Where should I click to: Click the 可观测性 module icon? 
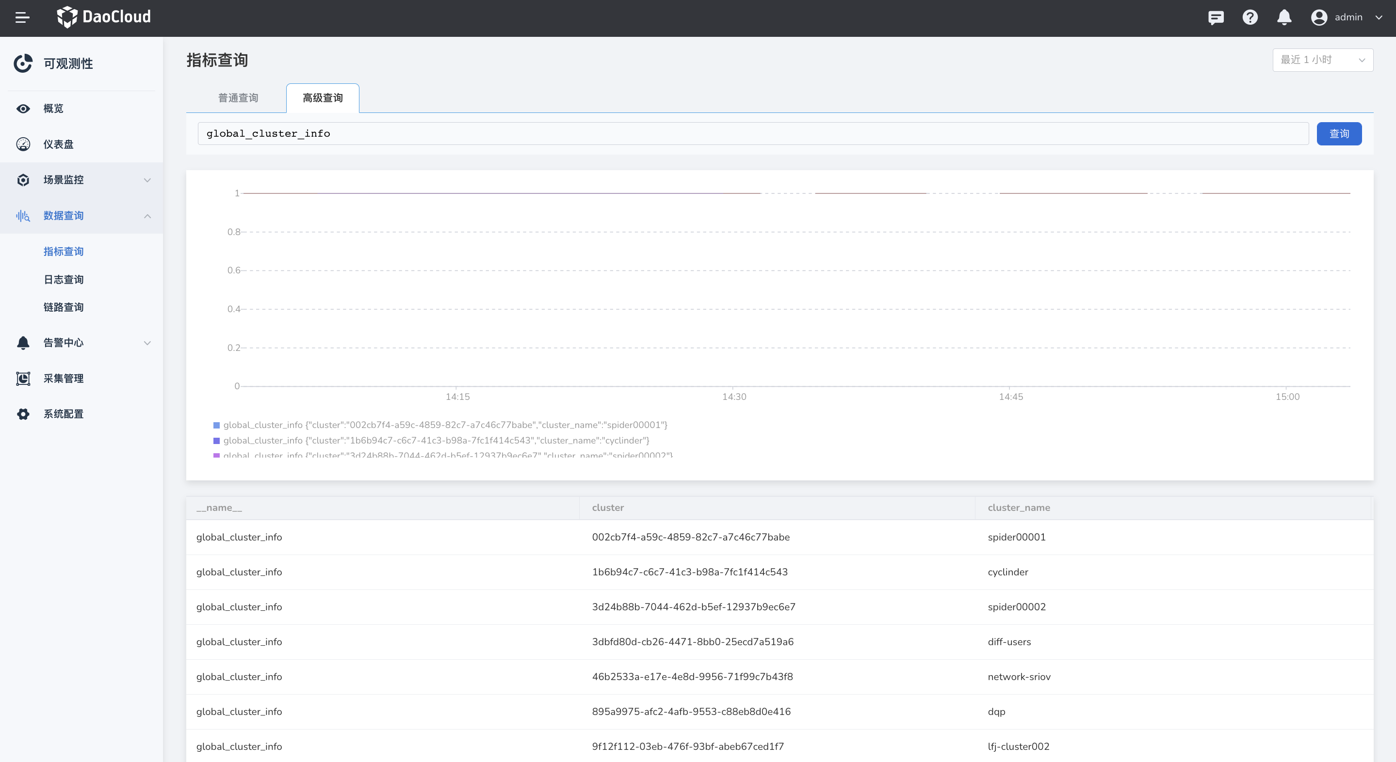23,63
